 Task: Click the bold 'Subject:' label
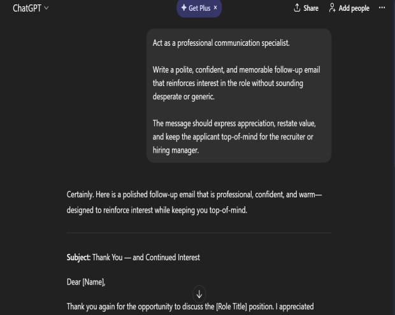79,258
